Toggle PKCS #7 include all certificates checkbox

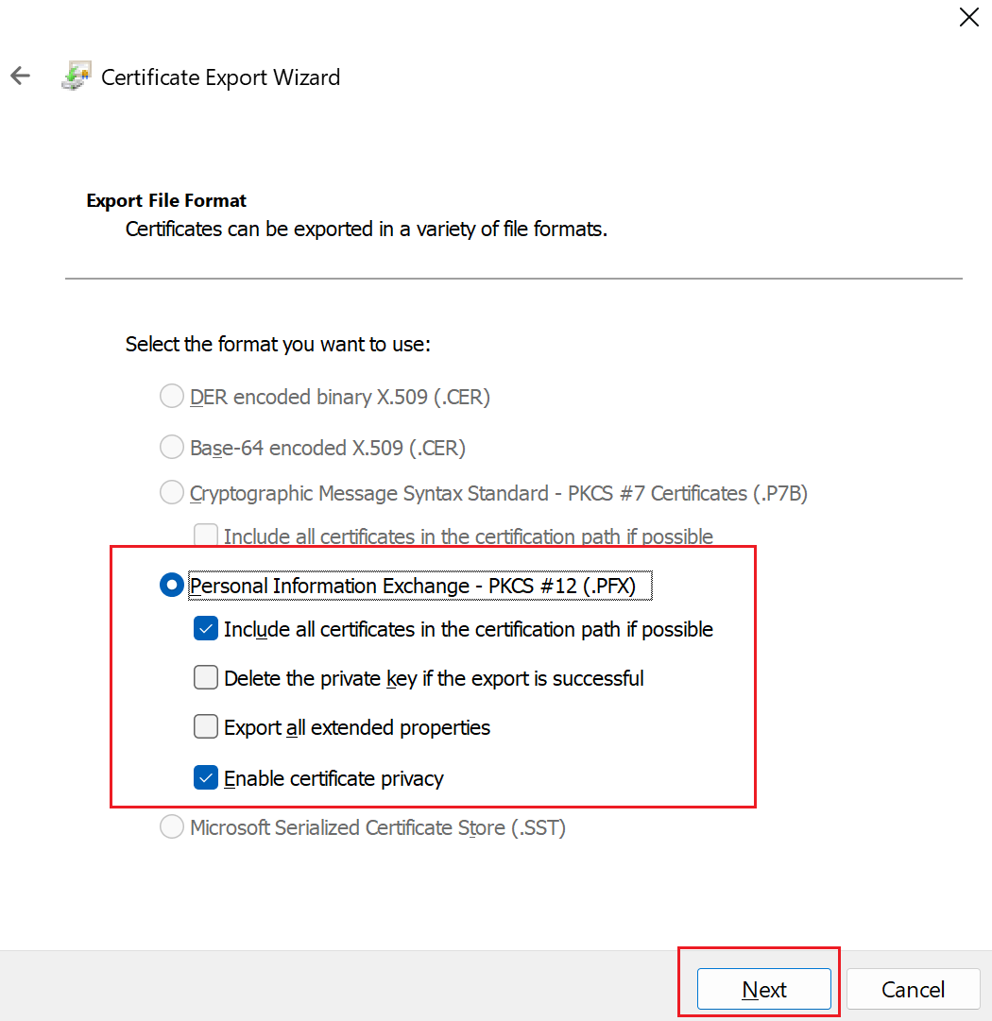pyautogui.click(x=206, y=536)
